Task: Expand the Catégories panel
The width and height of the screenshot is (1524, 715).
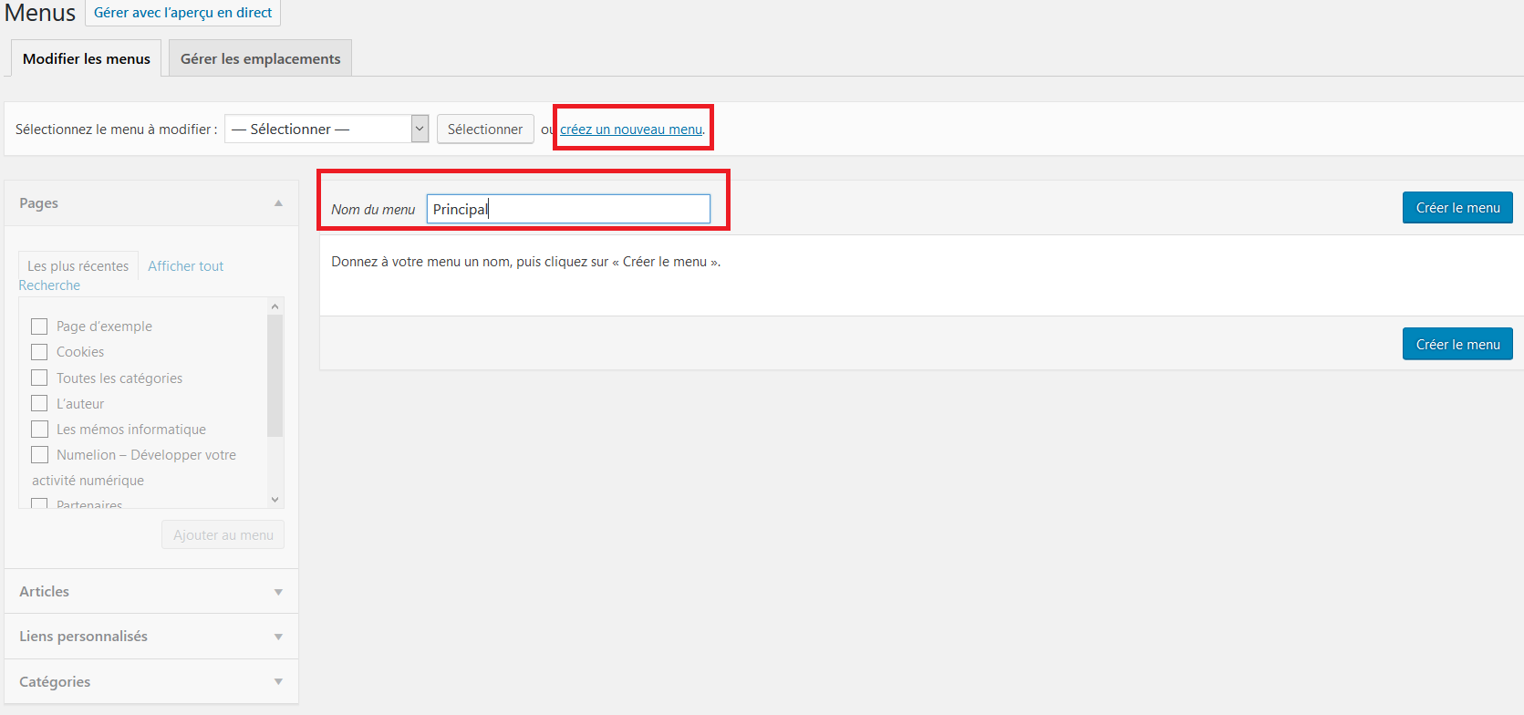Action: [151, 681]
